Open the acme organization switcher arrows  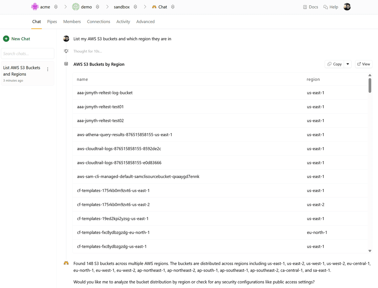click(56, 7)
